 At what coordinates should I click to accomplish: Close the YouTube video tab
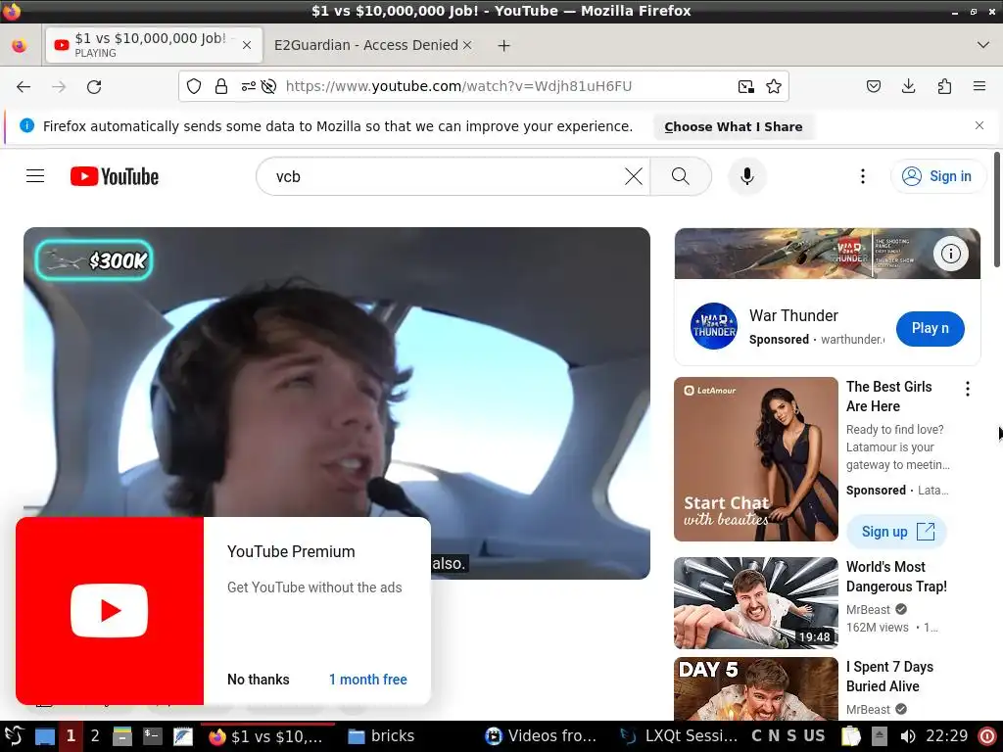point(247,45)
